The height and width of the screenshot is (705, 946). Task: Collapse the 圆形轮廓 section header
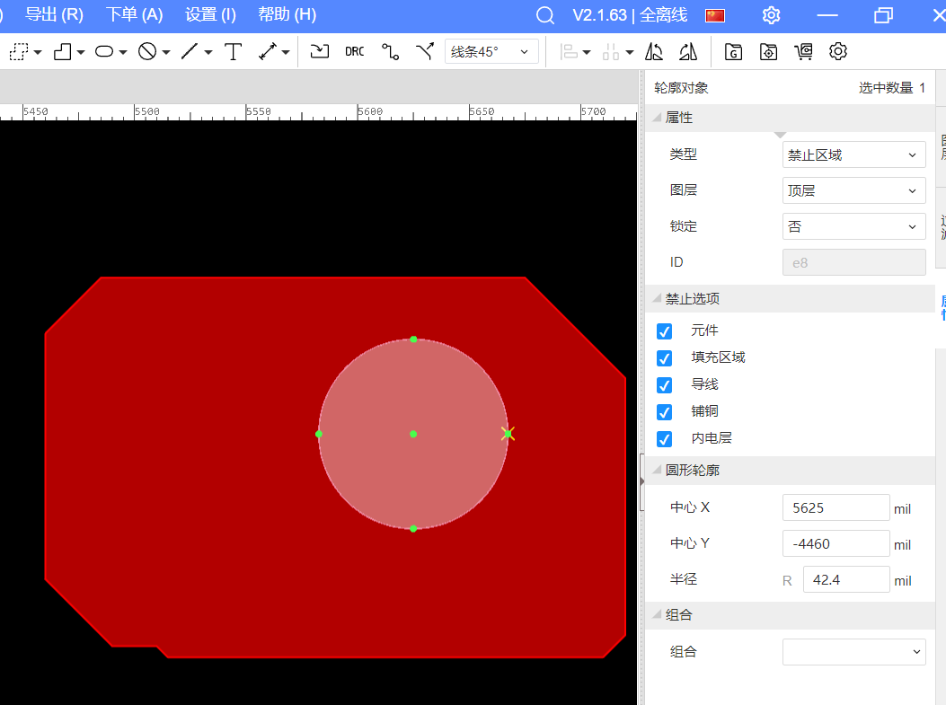coord(692,470)
